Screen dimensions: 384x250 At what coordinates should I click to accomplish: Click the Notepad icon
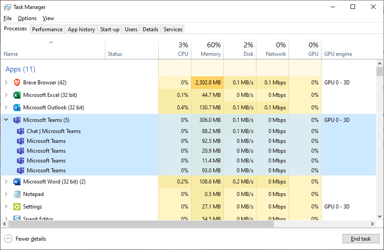(x=17, y=194)
